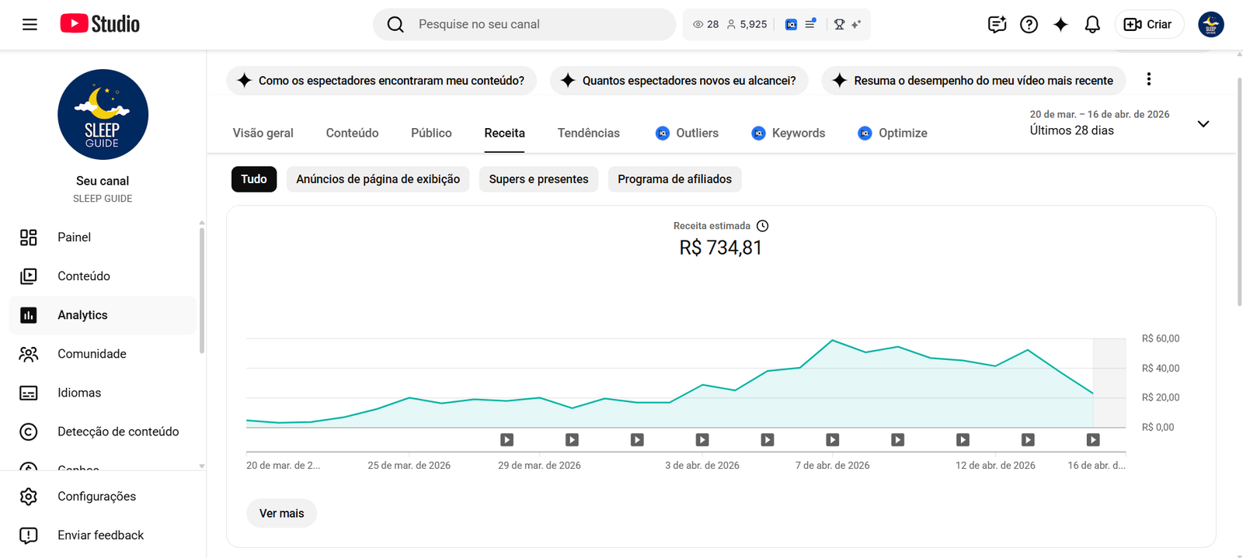Open the blue vidIQ extension icon
Screen dimensions: 1243x558
coord(791,24)
